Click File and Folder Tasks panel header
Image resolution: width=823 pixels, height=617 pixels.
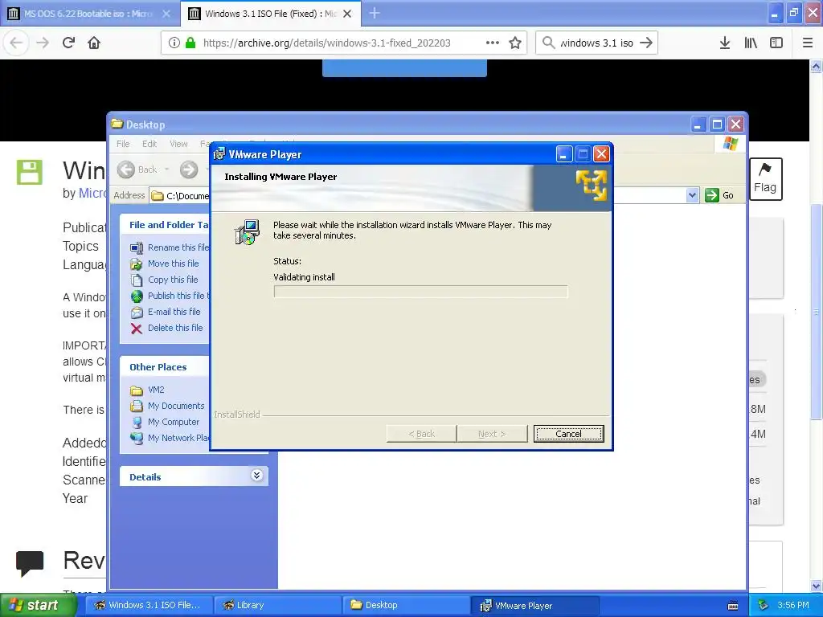164,225
